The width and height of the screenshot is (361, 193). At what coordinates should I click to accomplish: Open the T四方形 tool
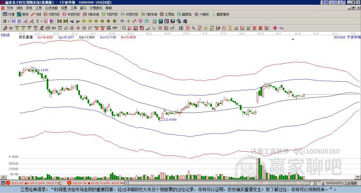coord(110,14)
